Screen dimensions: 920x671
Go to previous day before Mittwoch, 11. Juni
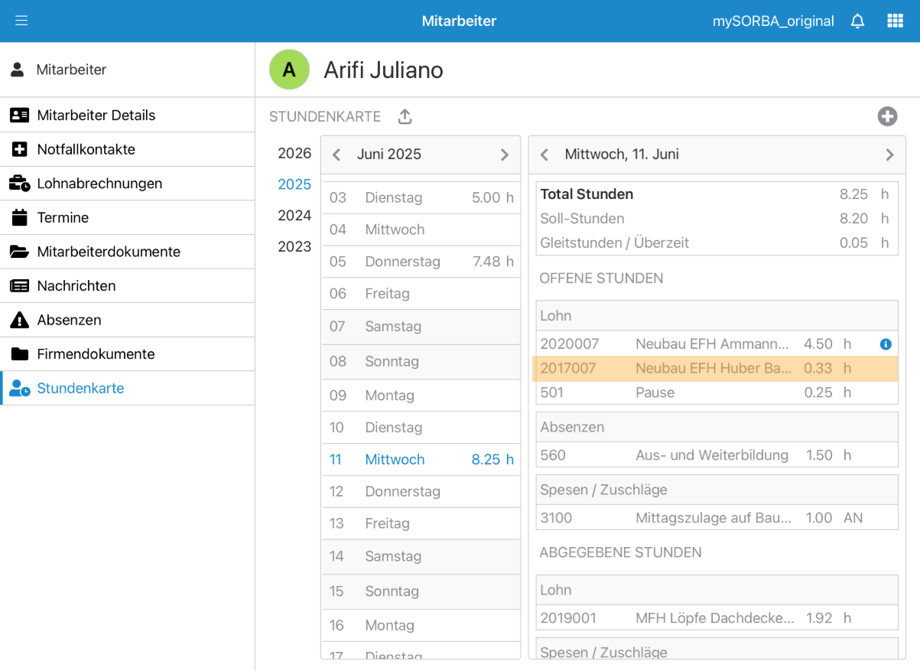pyautogui.click(x=545, y=155)
